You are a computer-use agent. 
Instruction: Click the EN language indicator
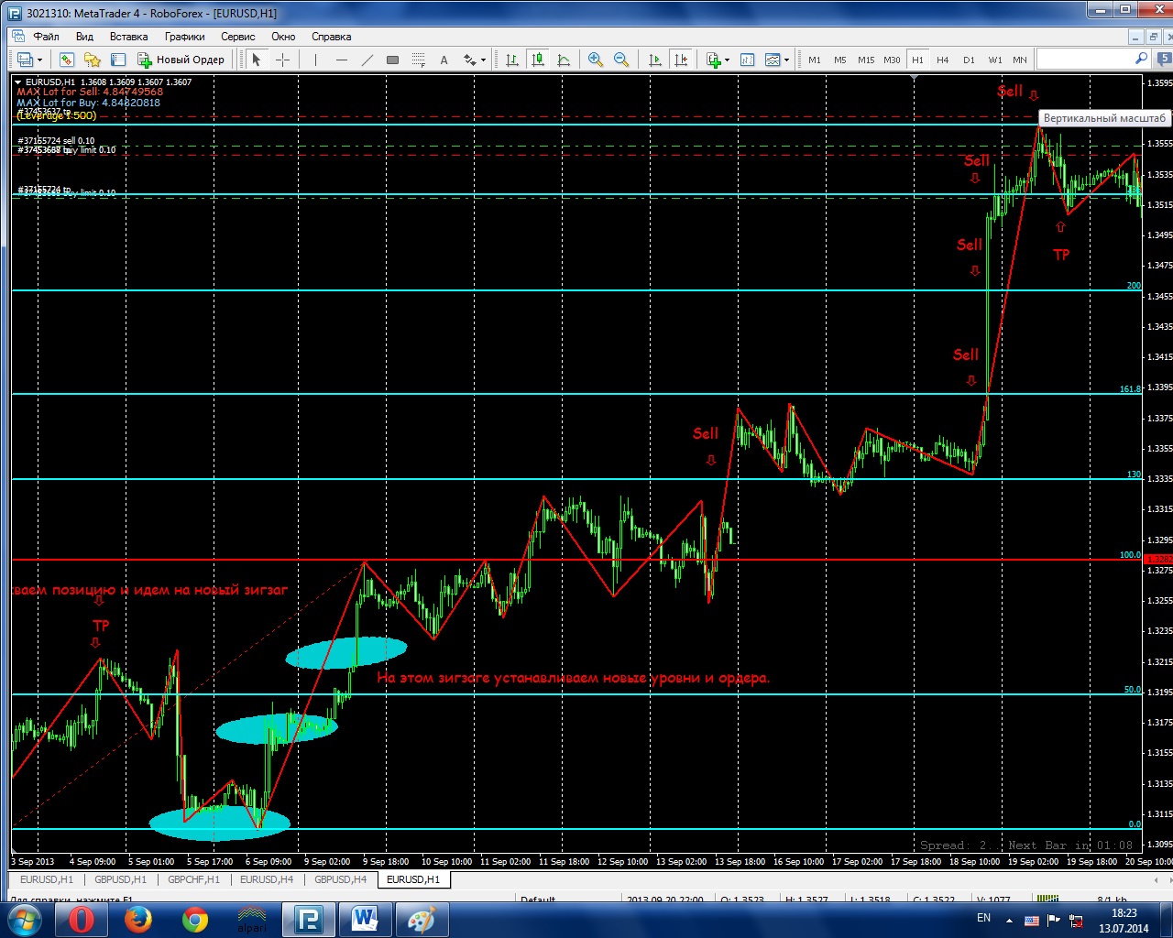click(x=983, y=918)
